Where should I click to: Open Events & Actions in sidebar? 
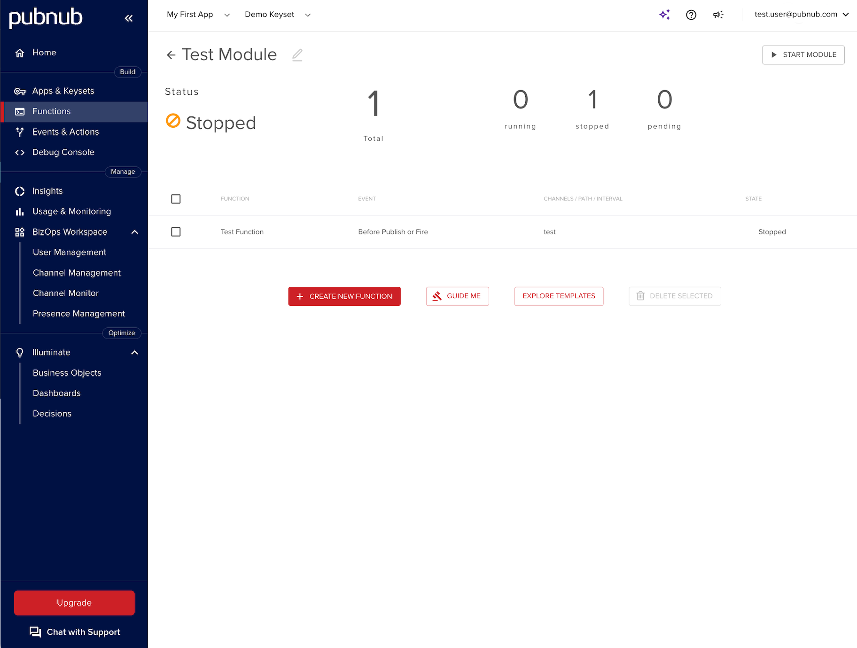[65, 132]
